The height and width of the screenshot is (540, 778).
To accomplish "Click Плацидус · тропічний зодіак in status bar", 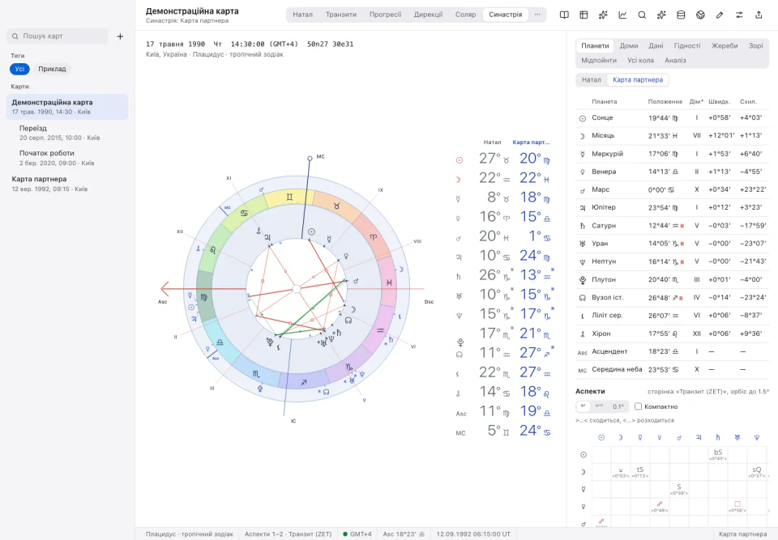I will click(x=189, y=534).
